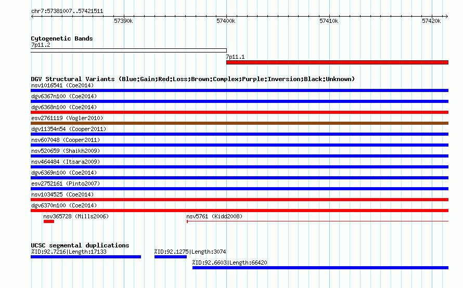The image size is (463, 288).
Task: Select the thin red nsv5761 line
Action: tap(317, 221)
